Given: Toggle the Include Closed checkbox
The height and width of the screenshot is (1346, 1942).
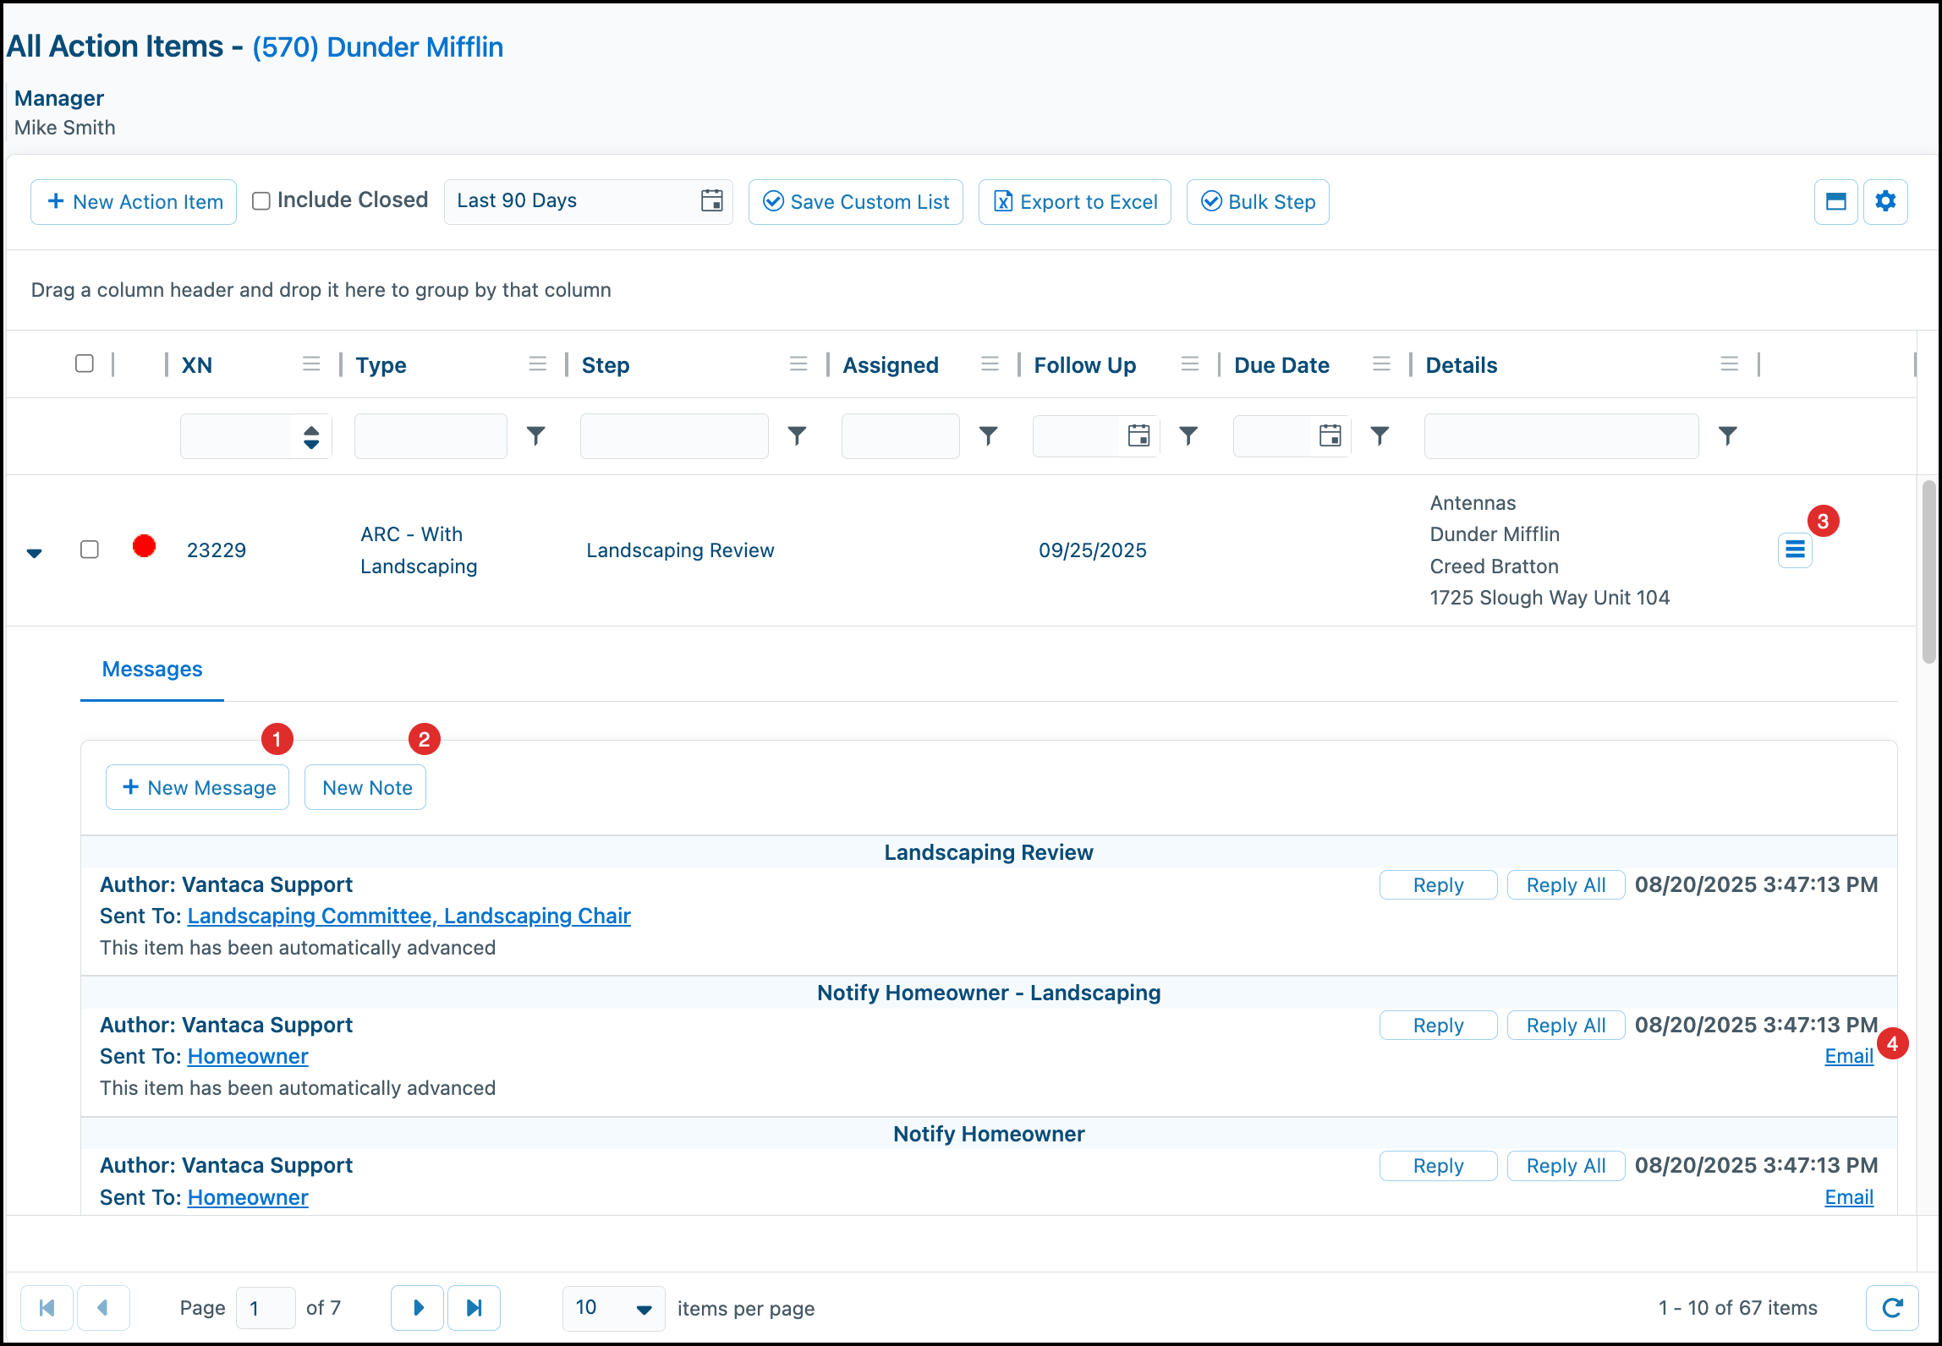Looking at the screenshot, I should pos(261,201).
